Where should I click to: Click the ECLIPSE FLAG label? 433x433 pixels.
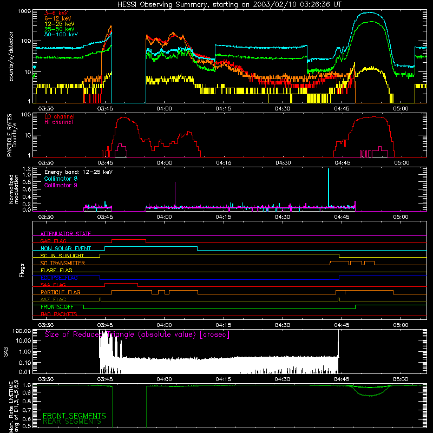coord(59,278)
